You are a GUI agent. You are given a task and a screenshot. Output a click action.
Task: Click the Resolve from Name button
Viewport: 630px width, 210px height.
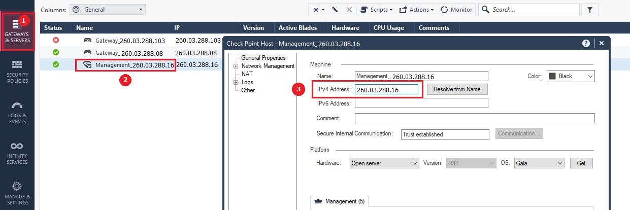click(457, 89)
